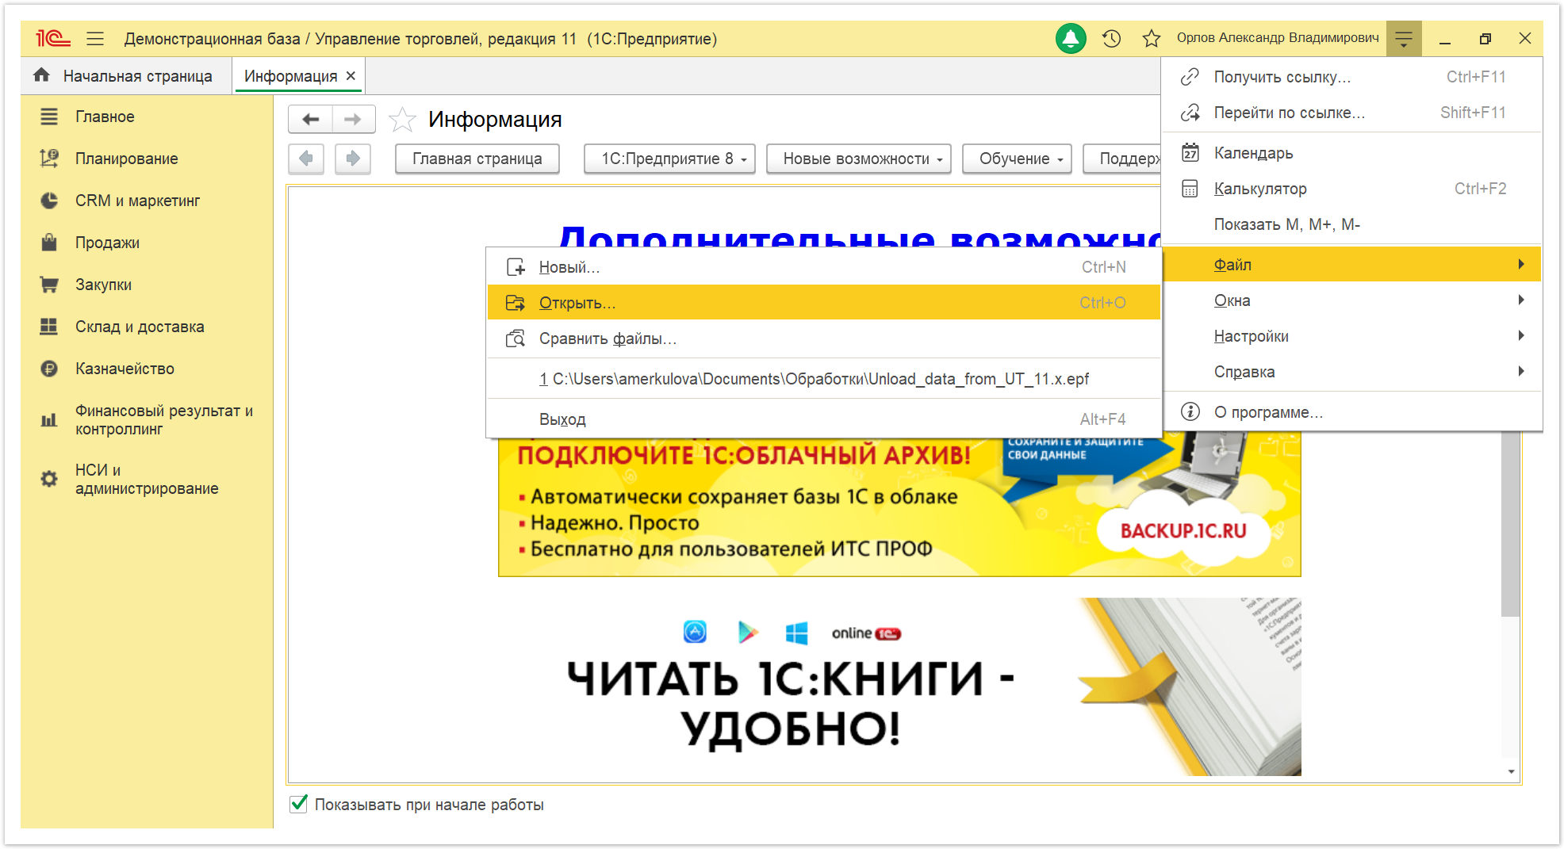This screenshot has width=1564, height=849.
Task: Choose Новый… in the File submenu
Action: coord(823,267)
